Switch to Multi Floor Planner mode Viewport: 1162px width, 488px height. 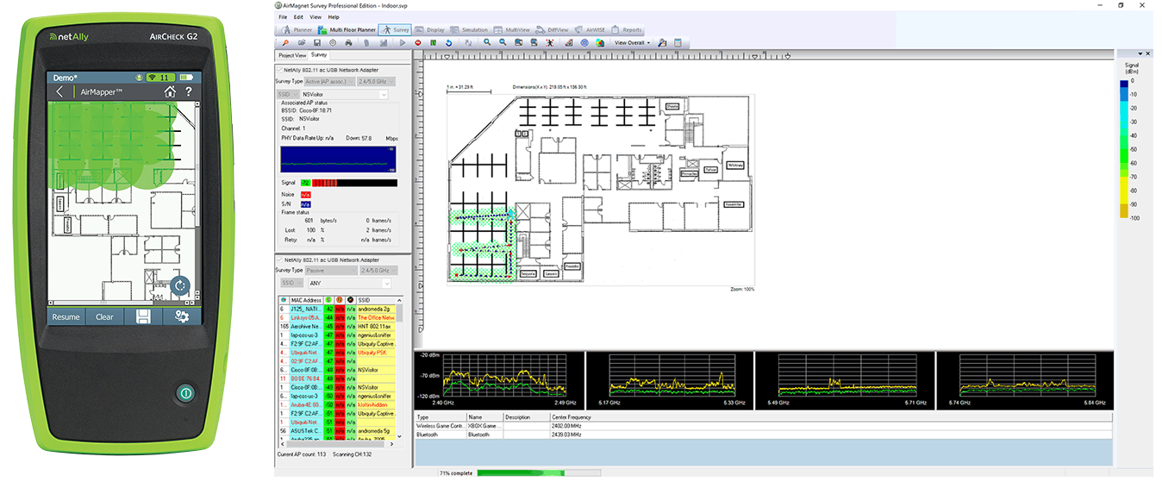(347, 30)
